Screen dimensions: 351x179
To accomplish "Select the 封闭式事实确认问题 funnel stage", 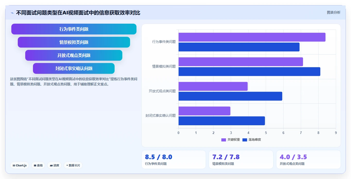I will (74, 68).
